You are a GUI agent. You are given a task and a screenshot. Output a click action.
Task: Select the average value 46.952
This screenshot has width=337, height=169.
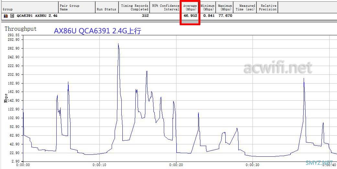[x=190, y=16]
